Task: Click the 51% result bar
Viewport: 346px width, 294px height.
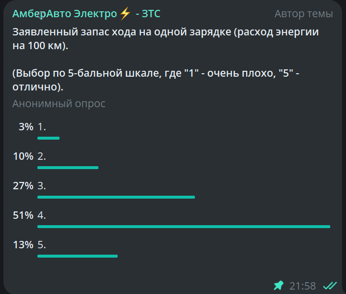Action: click(x=184, y=227)
